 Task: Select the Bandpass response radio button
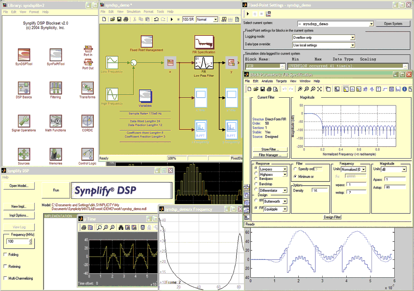pyautogui.click(x=256, y=179)
